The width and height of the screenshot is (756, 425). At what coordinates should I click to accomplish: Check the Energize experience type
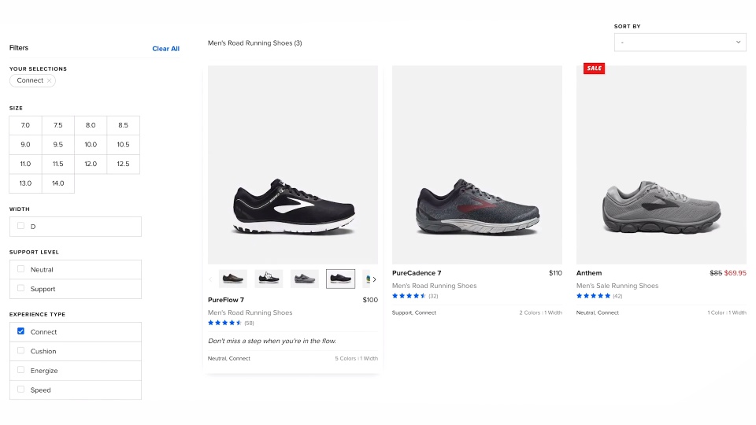[x=20, y=370]
